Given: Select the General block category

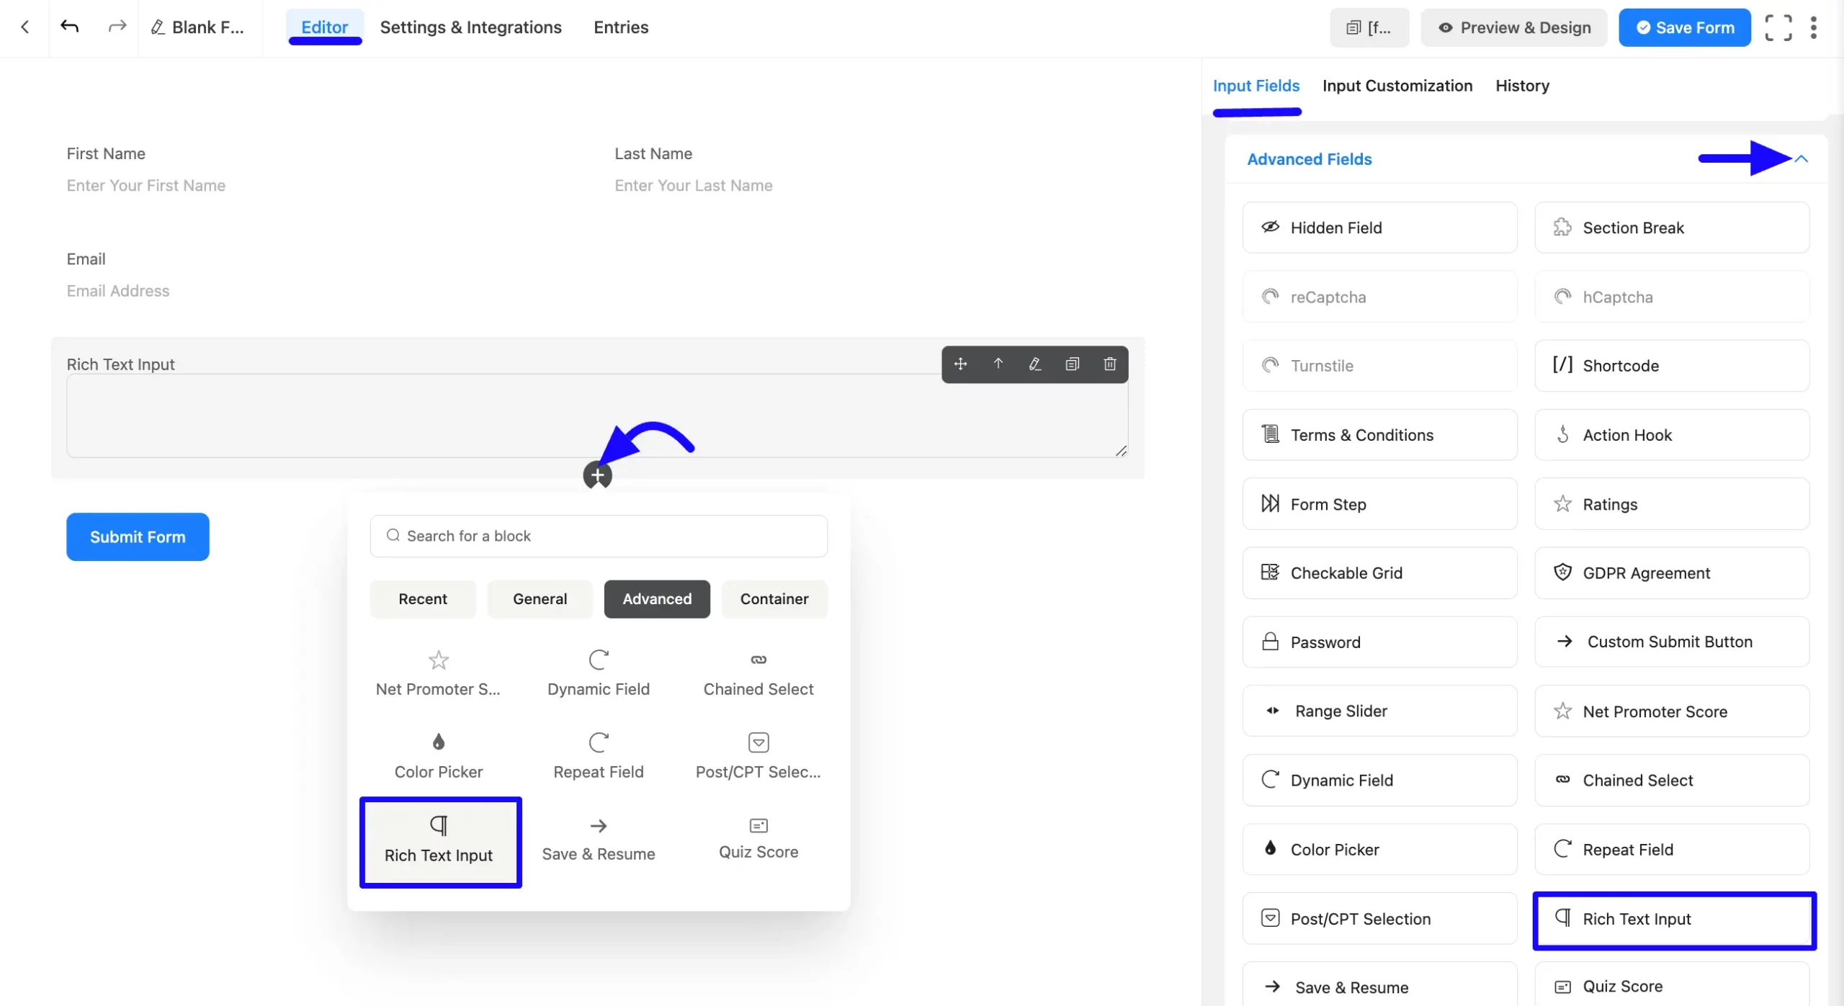Looking at the screenshot, I should (x=540, y=599).
